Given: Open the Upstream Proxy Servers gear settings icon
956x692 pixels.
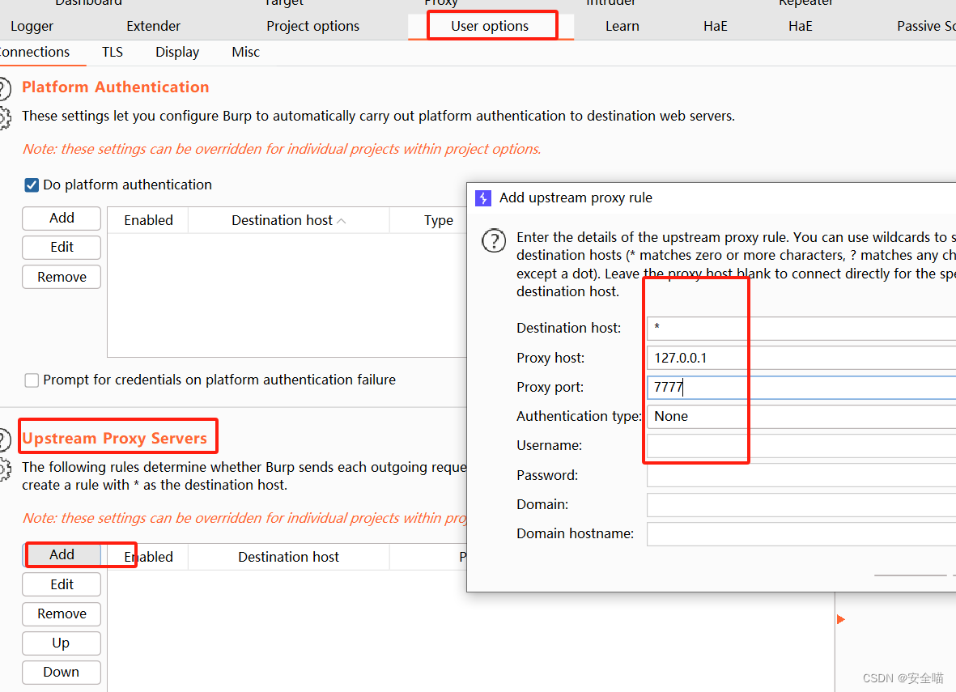Looking at the screenshot, I should pos(4,469).
